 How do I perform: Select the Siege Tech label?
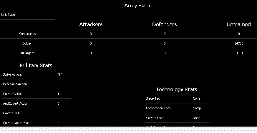154,98
